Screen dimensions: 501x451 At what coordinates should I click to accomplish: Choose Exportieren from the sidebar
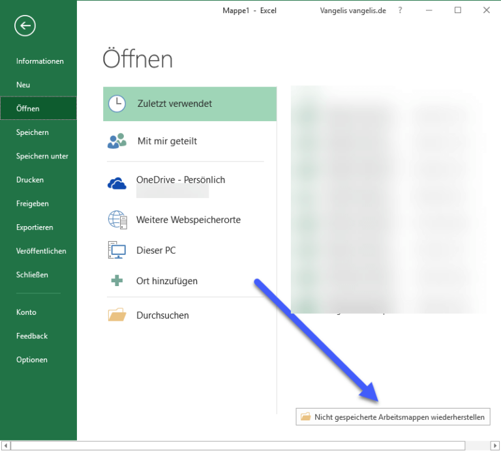click(x=35, y=227)
